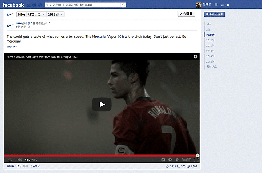Open account settings gear in header

[x=228, y=5]
